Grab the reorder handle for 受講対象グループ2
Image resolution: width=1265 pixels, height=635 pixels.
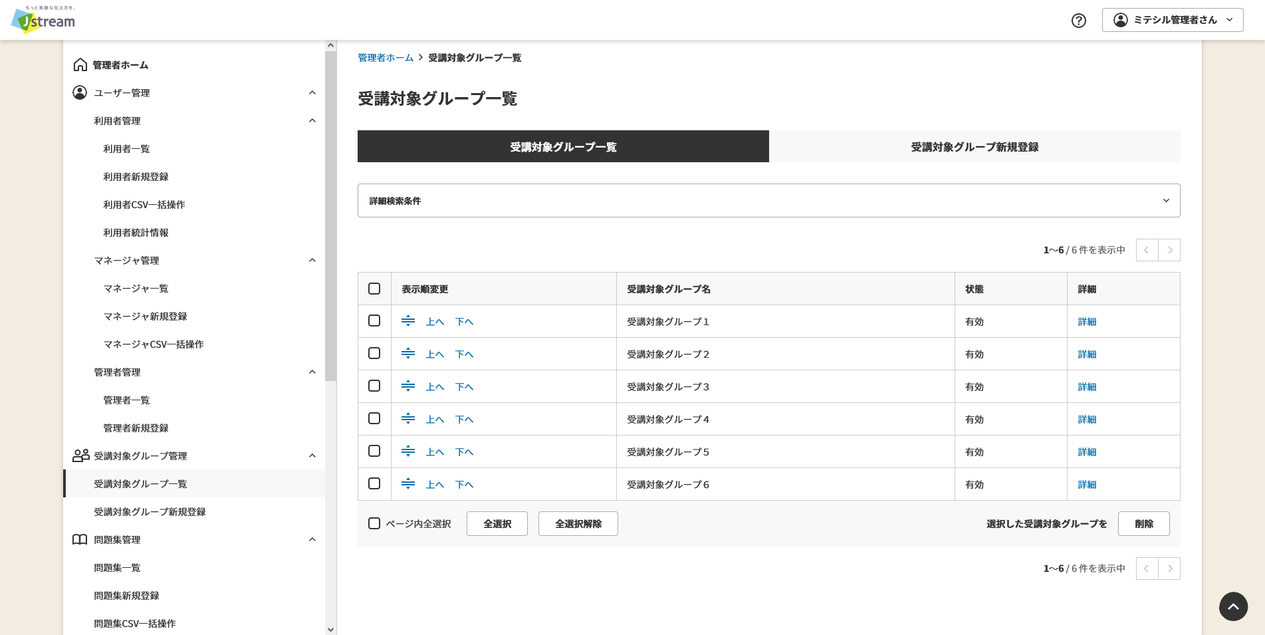408,354
